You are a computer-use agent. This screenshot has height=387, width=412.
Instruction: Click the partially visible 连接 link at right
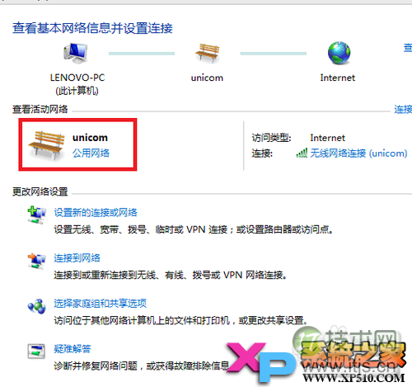point(403,110)
